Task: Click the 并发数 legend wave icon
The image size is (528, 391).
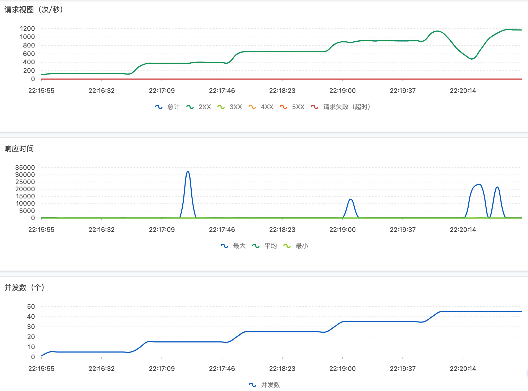Action: click(x=252, y=385)
